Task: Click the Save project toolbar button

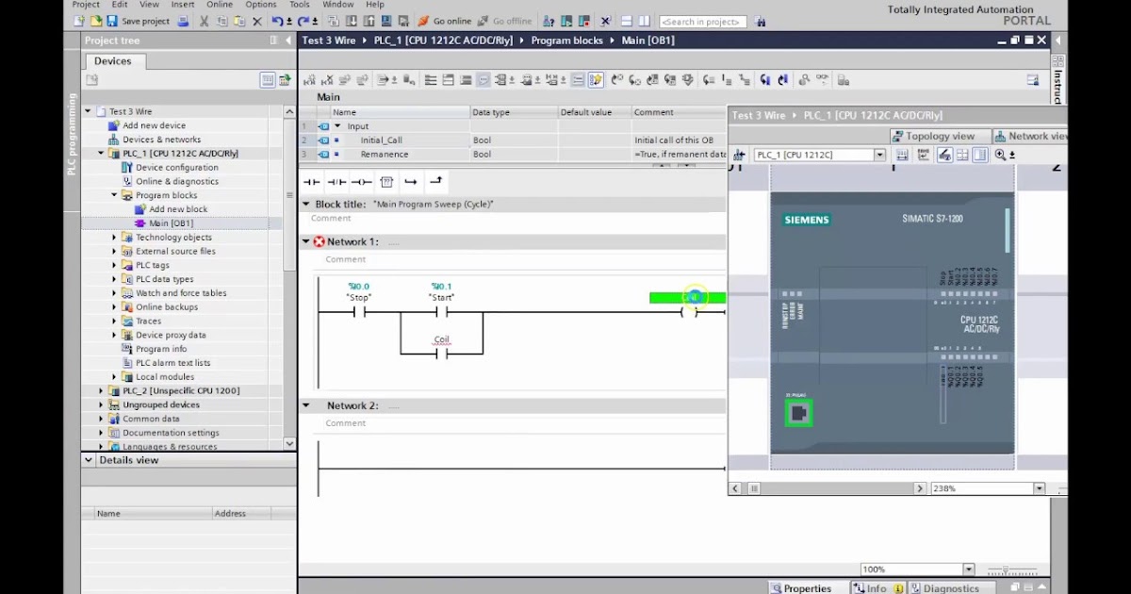Action: [139, 21]
